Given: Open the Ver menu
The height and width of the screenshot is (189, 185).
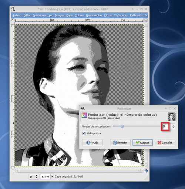Looking at the screenshot, I should tap(50, 15).
